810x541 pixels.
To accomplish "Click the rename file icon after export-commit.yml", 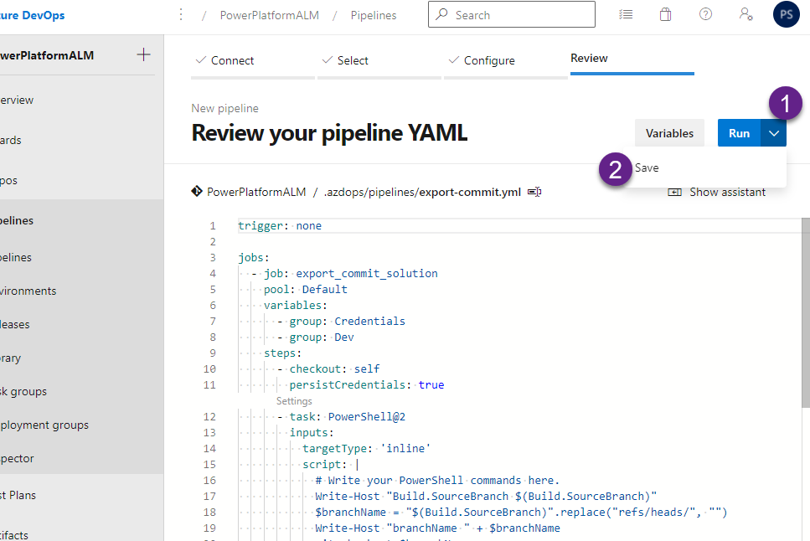I will click(534, 192).
